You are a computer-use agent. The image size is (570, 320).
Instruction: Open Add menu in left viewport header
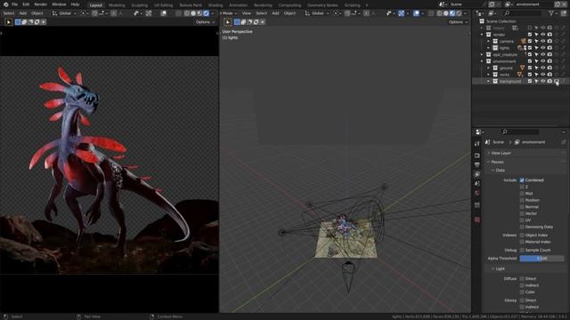(x=23, y=13)
